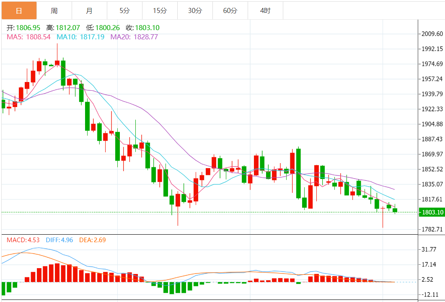This screenshot has height=302, width=445.
Task: Click the 31.77 MACD axis label
Action: (x=429, y=249)
